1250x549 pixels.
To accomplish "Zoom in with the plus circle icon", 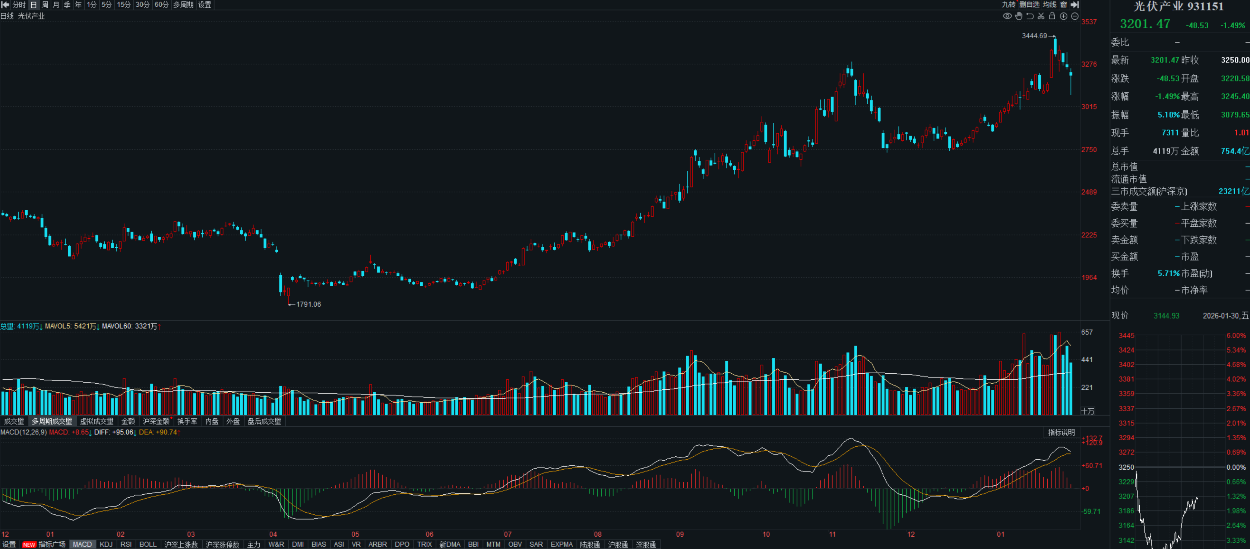I will [x=1063, y=16].
